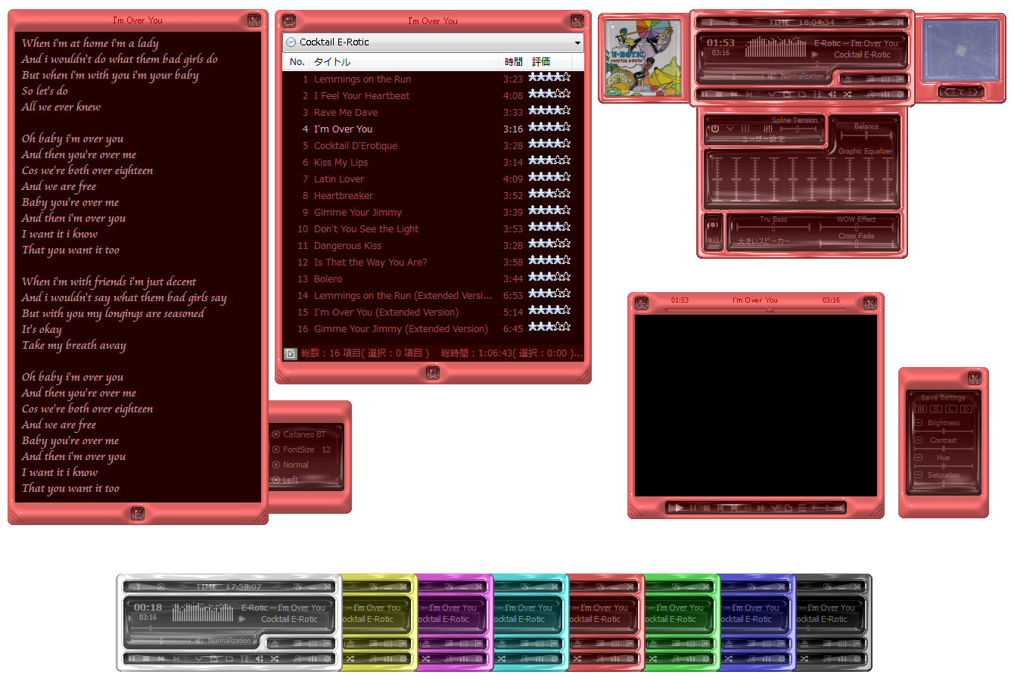The width and height of the screenshot is (1014, 681).
Task: Click the eject icon in red main player
Action: [x=847, y=79]
